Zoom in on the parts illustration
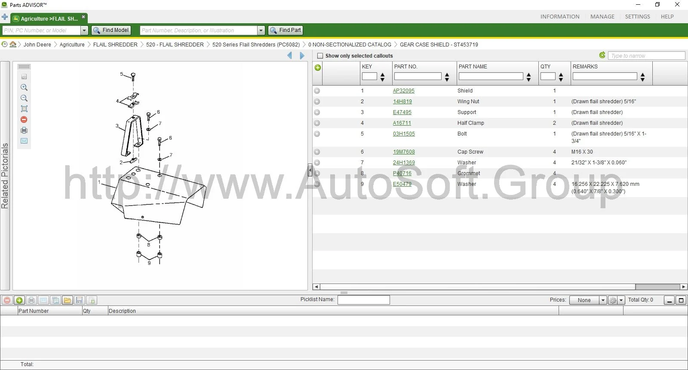This screenshot has width=688, height=370. point(24,87)
